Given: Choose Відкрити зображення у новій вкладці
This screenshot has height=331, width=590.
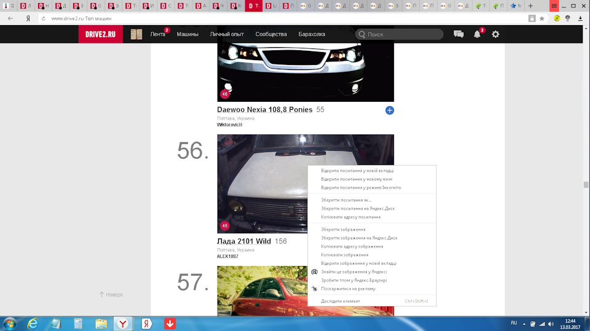Looking at the screenshot, I should (x=372, y=263).
